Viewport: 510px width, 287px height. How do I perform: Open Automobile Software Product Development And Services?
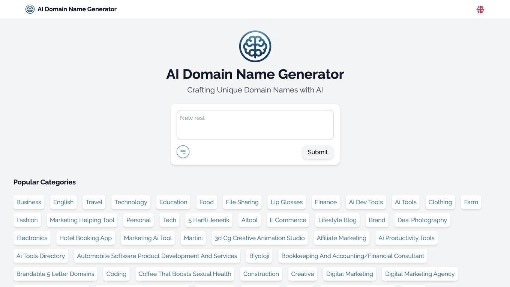click(x=157, y=256)
